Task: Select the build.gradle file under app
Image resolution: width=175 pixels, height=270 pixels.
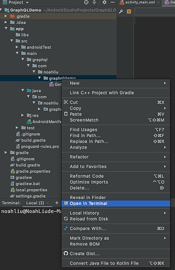Action: click(x=33, y=140)
